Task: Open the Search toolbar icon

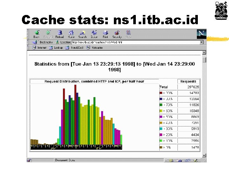Action: [x=82, y=34]
